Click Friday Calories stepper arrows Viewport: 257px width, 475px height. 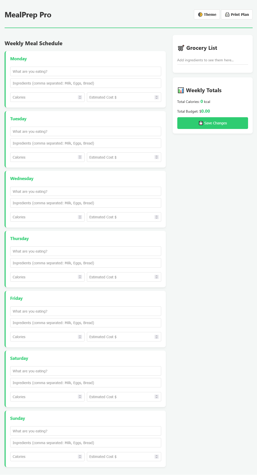coord(80,337)
